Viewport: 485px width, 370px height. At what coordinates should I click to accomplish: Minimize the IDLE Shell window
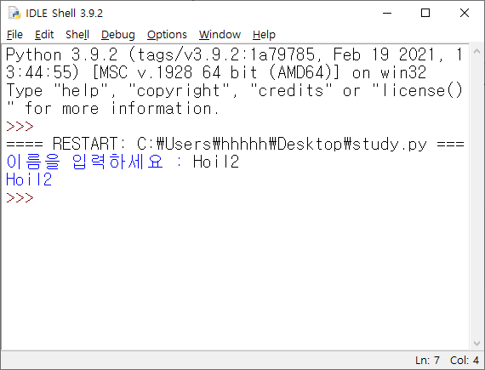click(387, 13)
